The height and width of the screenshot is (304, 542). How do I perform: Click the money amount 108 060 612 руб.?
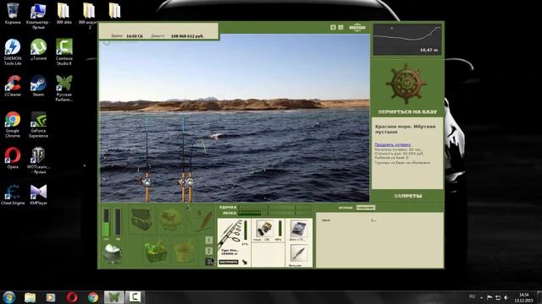(187, 35)
